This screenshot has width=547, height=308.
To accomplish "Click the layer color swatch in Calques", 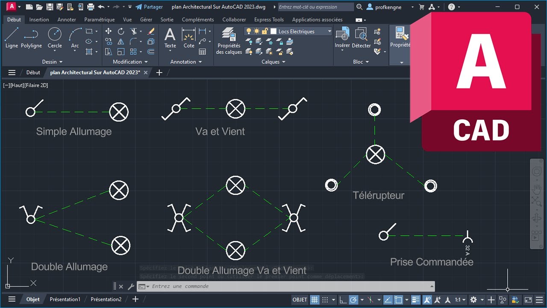I will click(x=274, y=31).
